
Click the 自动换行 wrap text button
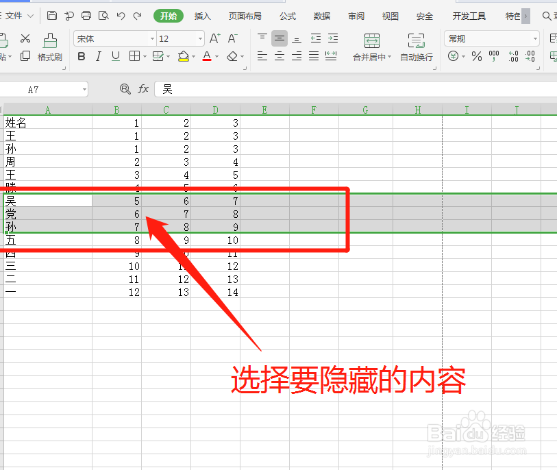coord(417,48)
